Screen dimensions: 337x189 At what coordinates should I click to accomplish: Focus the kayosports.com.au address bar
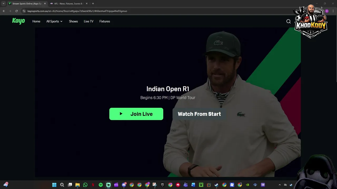(77, 11)
